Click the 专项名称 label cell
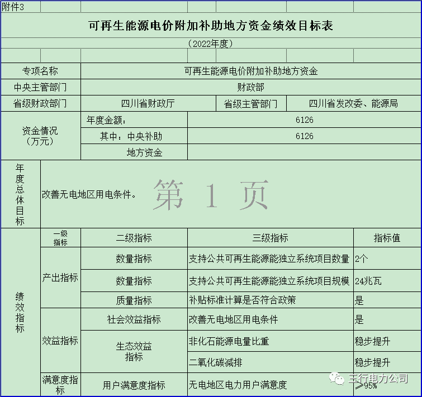The image size is (422, 397). point(40,71)
